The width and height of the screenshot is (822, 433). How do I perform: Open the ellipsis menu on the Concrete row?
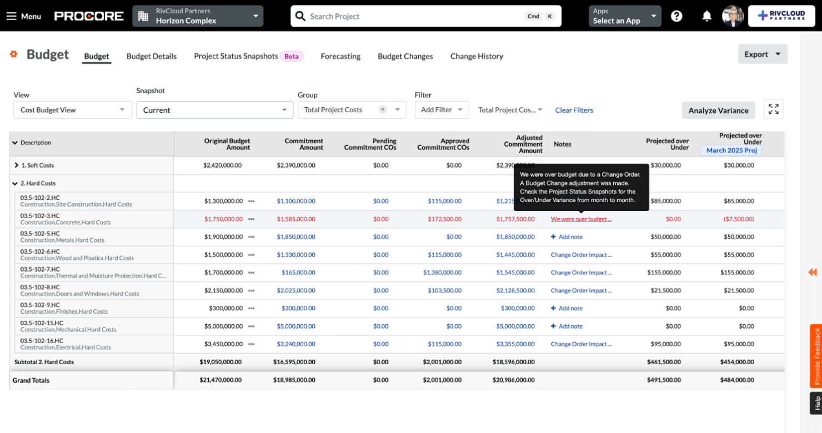pos(251,219)
